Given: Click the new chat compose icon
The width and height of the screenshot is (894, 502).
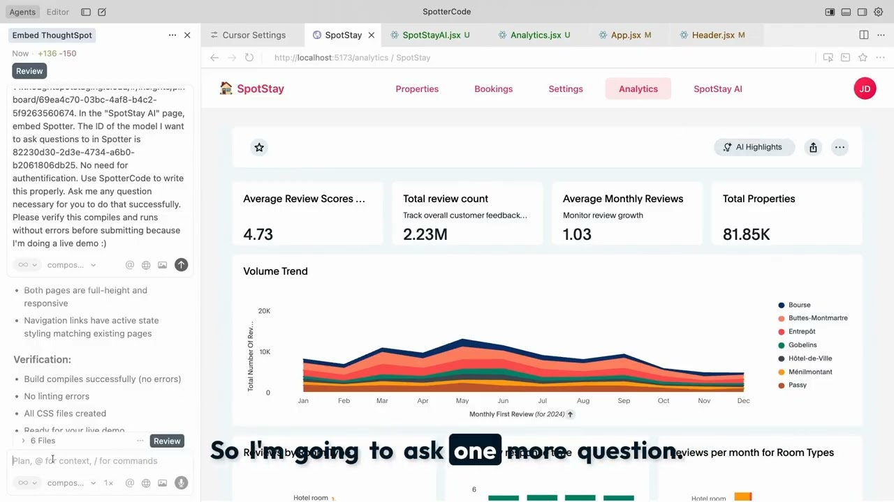Looking at the screenshot, I should [102, 12].
